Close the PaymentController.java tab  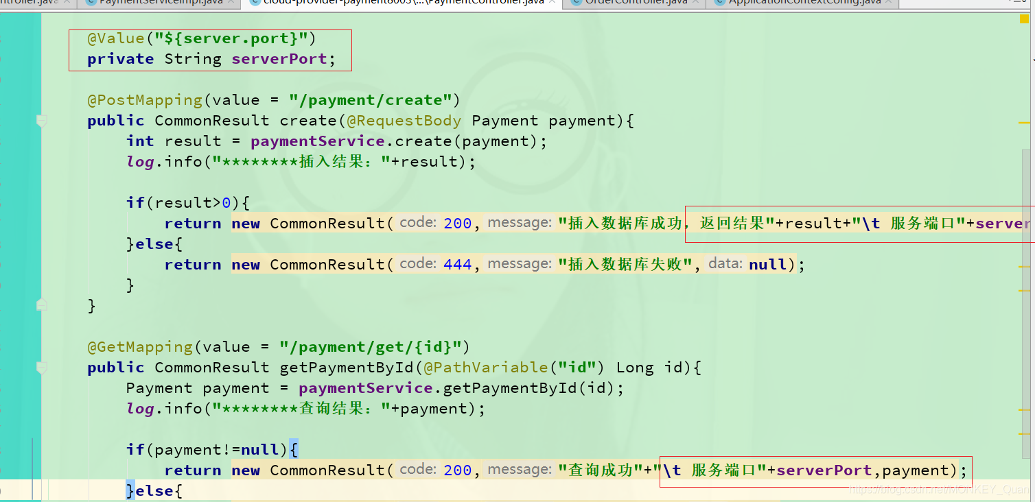tap(553, 3)
